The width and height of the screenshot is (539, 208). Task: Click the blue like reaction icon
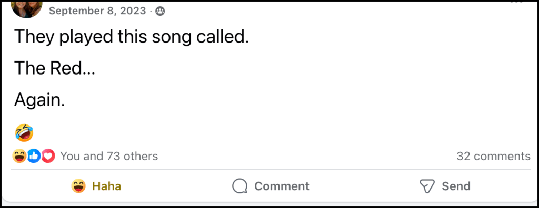coord(34,156)
